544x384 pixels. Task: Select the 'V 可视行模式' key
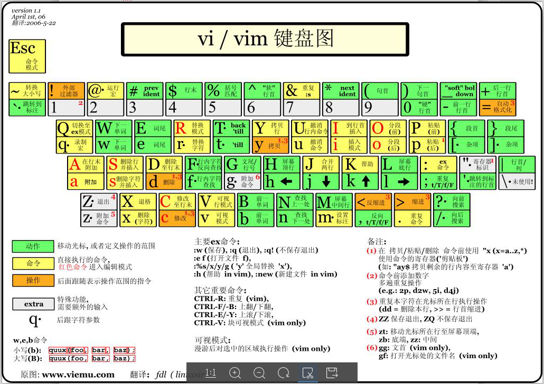coord(217,201)
